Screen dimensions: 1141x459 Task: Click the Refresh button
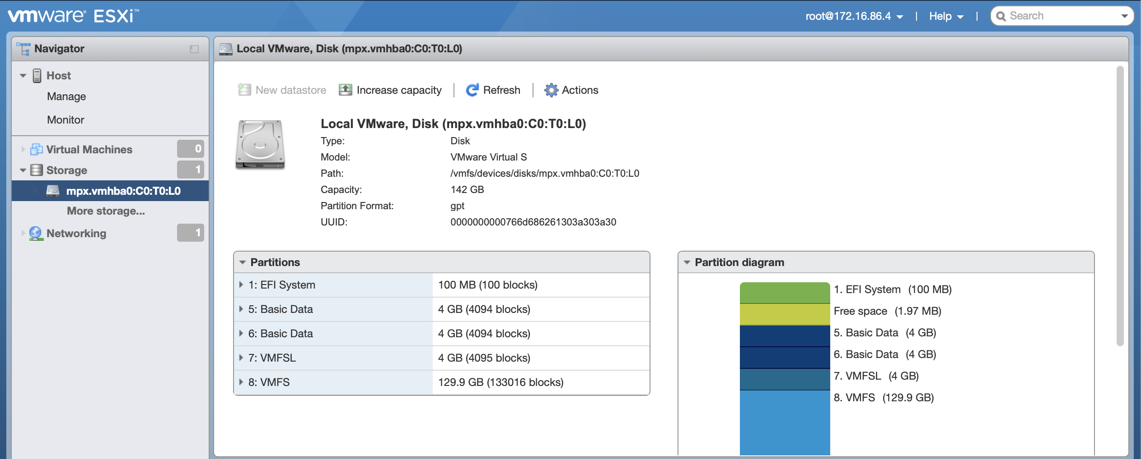point(493,90)
